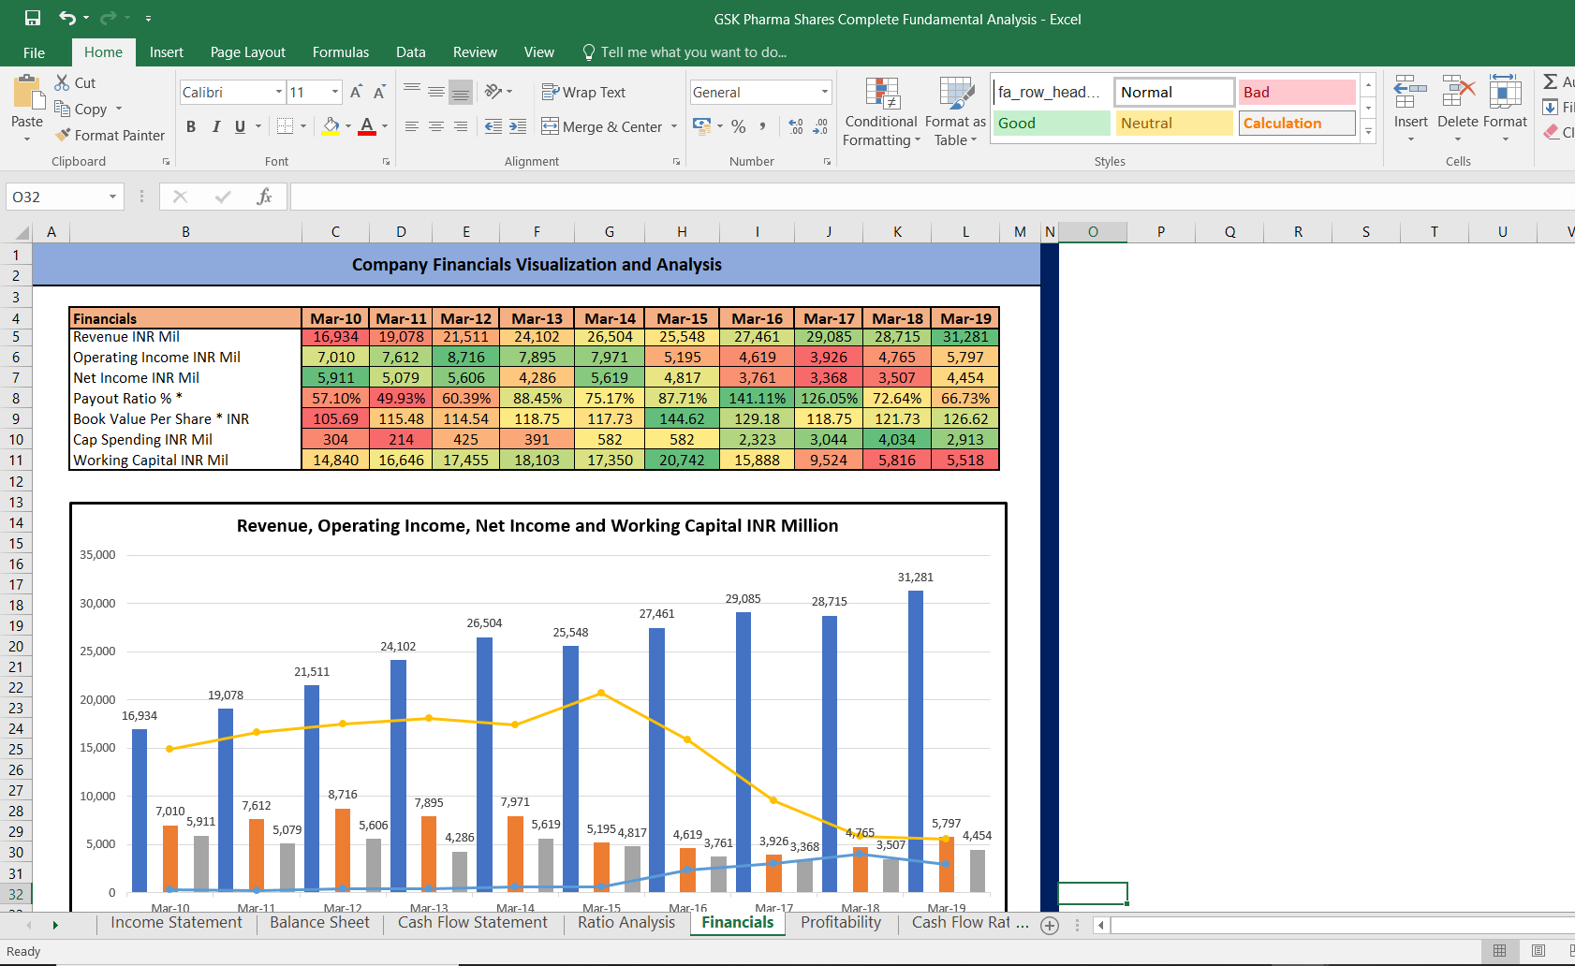Toggle Underline formatting

[x=240, y=126]
